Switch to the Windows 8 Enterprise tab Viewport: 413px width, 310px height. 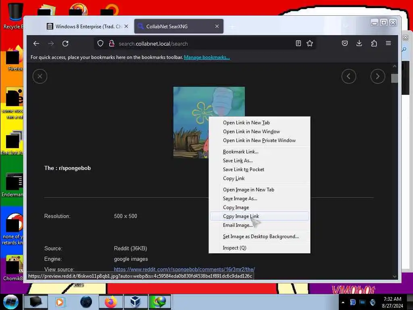(87, 26)
